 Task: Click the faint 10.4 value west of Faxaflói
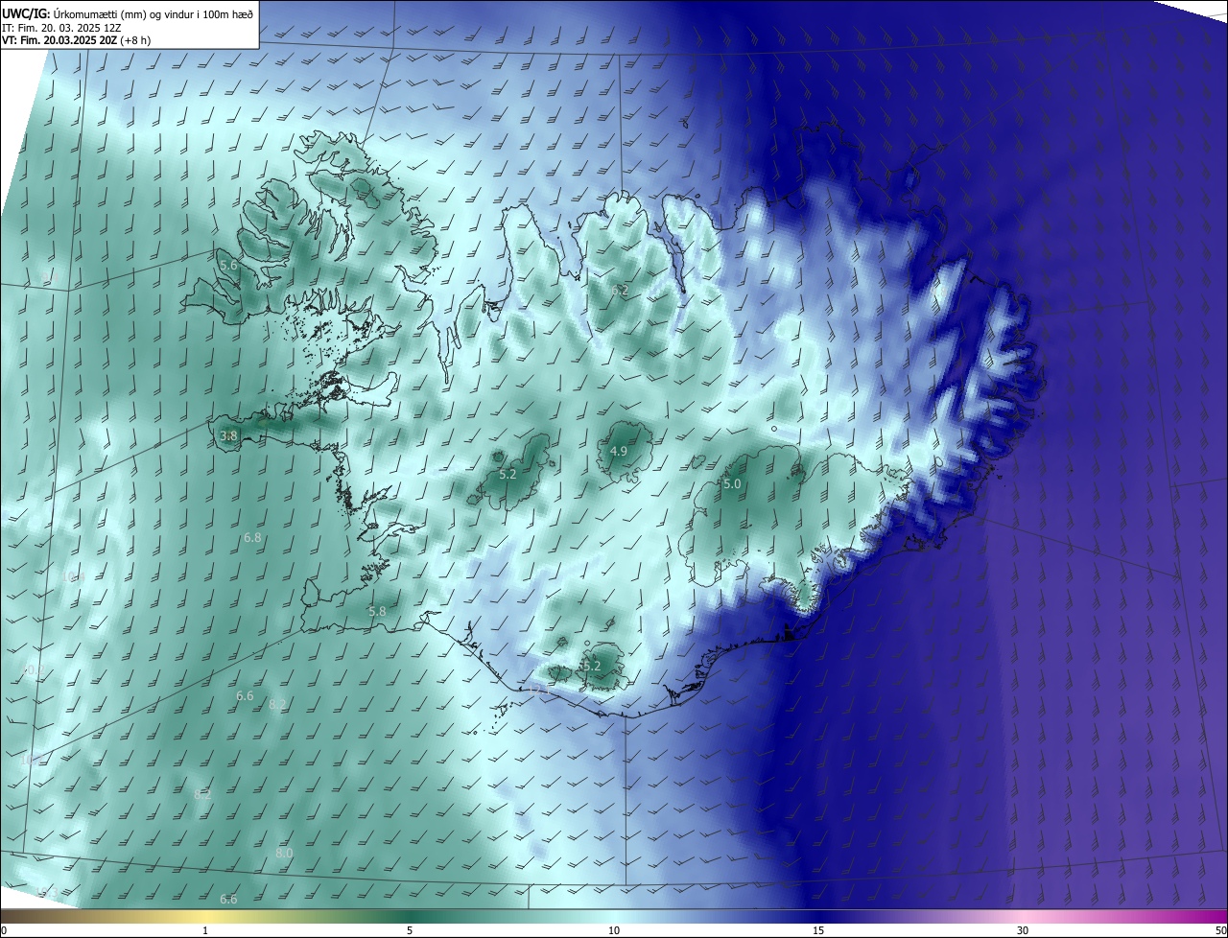click(73, 577)
